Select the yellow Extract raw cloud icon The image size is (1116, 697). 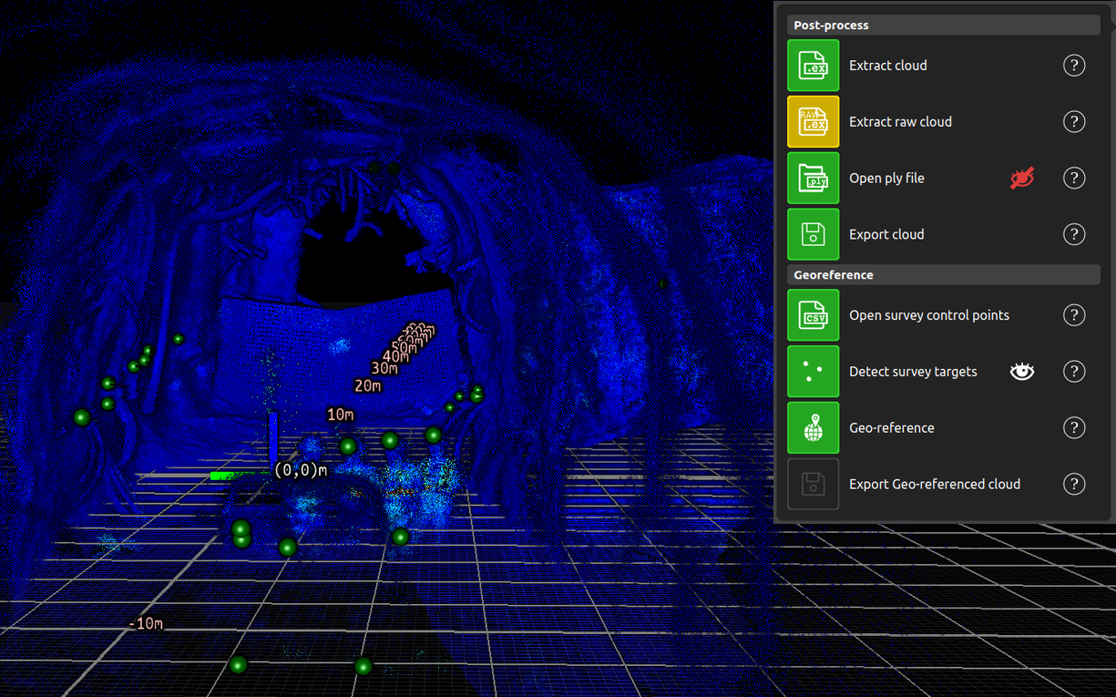pos(813,121)
